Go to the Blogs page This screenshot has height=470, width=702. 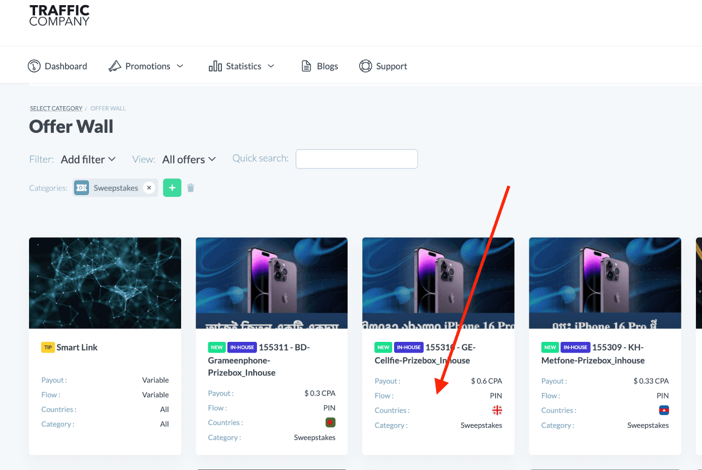327,66
